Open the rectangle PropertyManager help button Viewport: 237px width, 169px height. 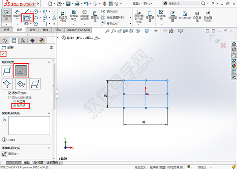51,48
